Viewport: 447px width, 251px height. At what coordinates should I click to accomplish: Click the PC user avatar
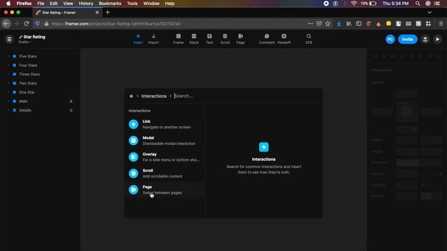[390, 39]
